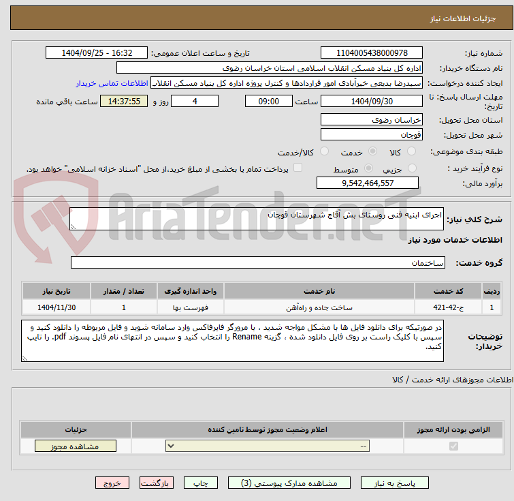Viewport: 514px width, 501px height.
Task: Click the general need description textarea
Action: point(257,219)
